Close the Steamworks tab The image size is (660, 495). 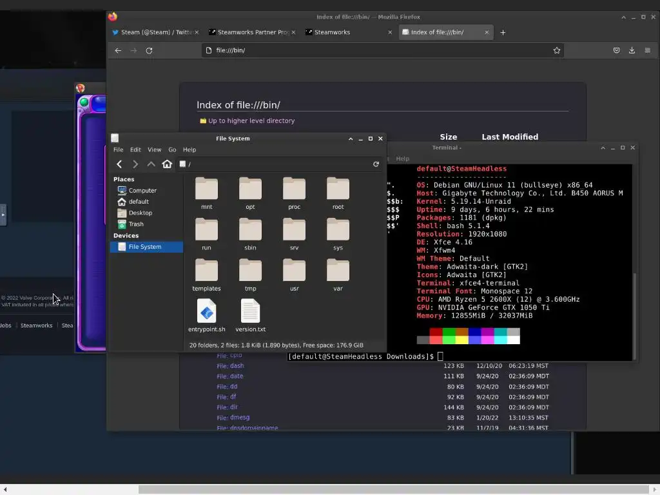[x=390, y=32]
